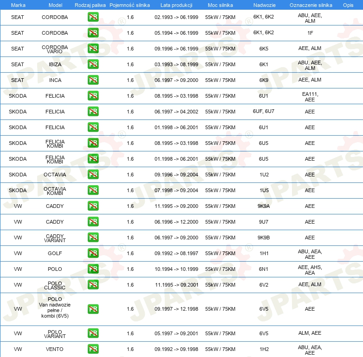Click the date range 09.1992 -> 09.1998
This screenshot has width=363, height=357.
176,349
